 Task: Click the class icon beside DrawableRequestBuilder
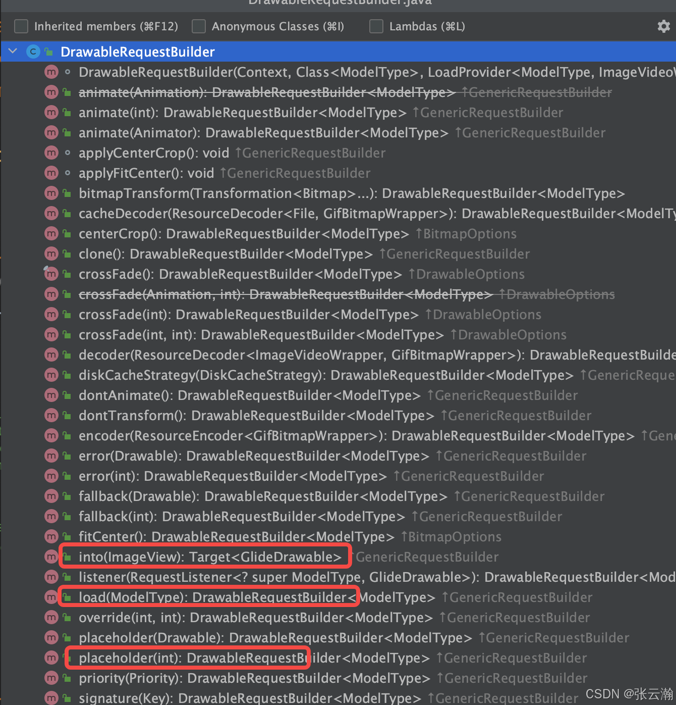click(33, 52)
